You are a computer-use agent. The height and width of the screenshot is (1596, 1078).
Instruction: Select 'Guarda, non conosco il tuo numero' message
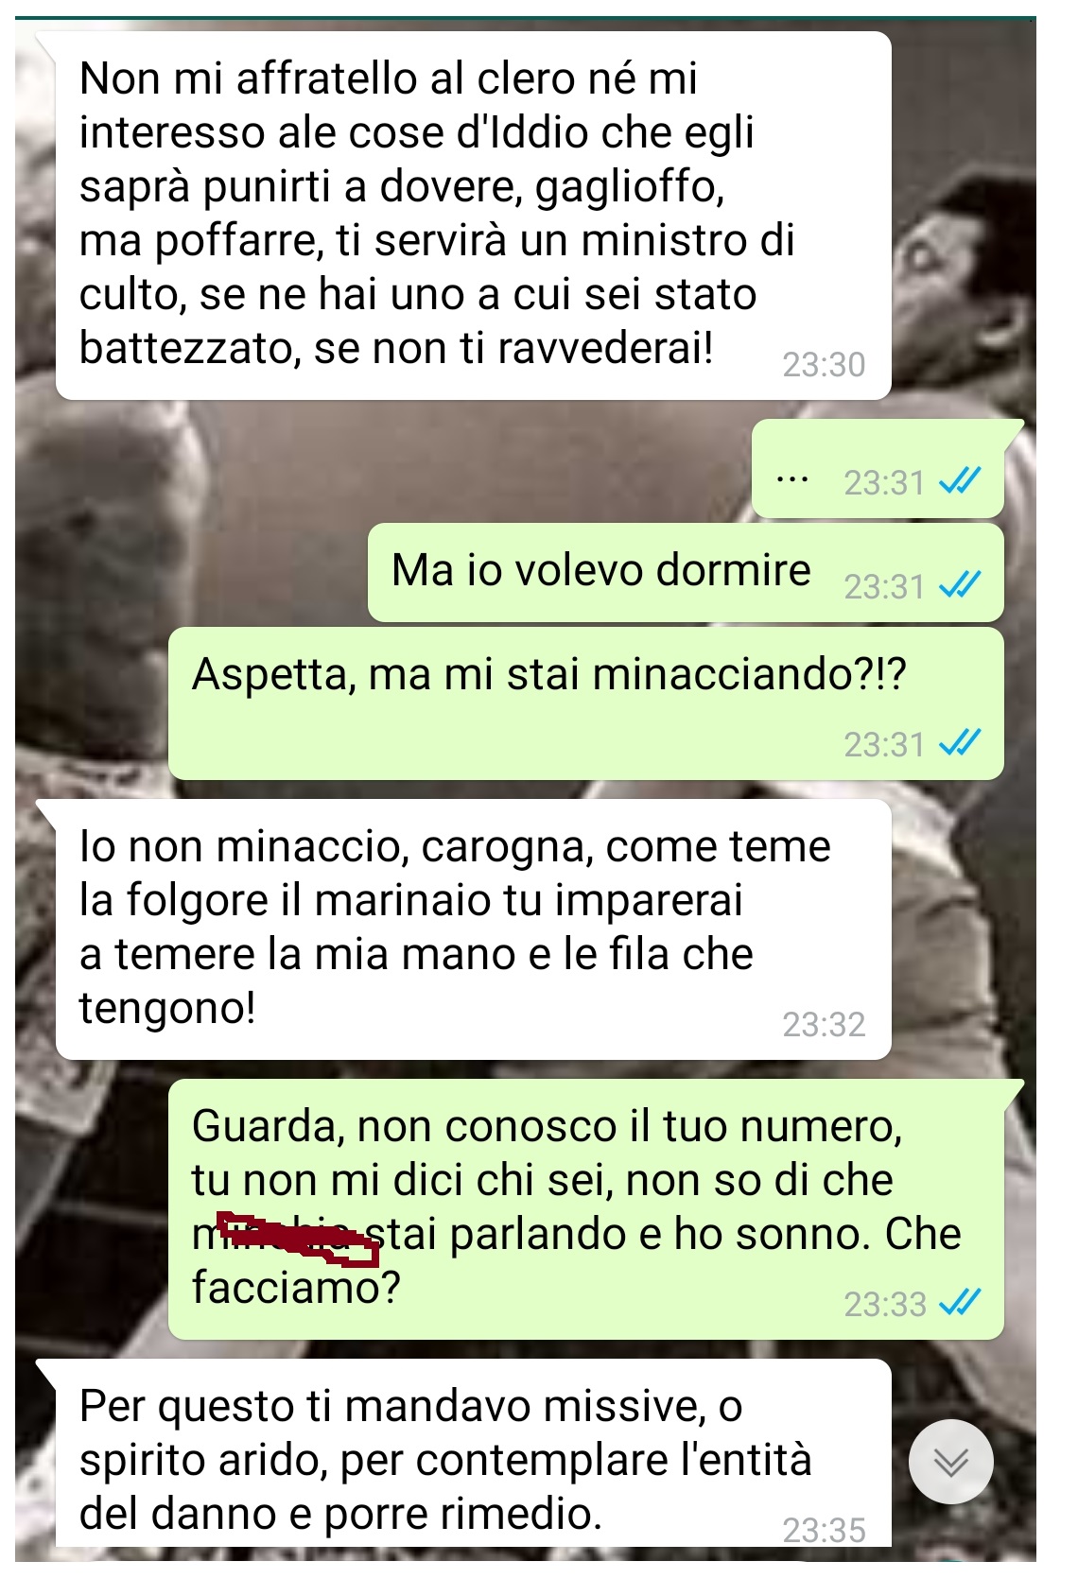586,1209
